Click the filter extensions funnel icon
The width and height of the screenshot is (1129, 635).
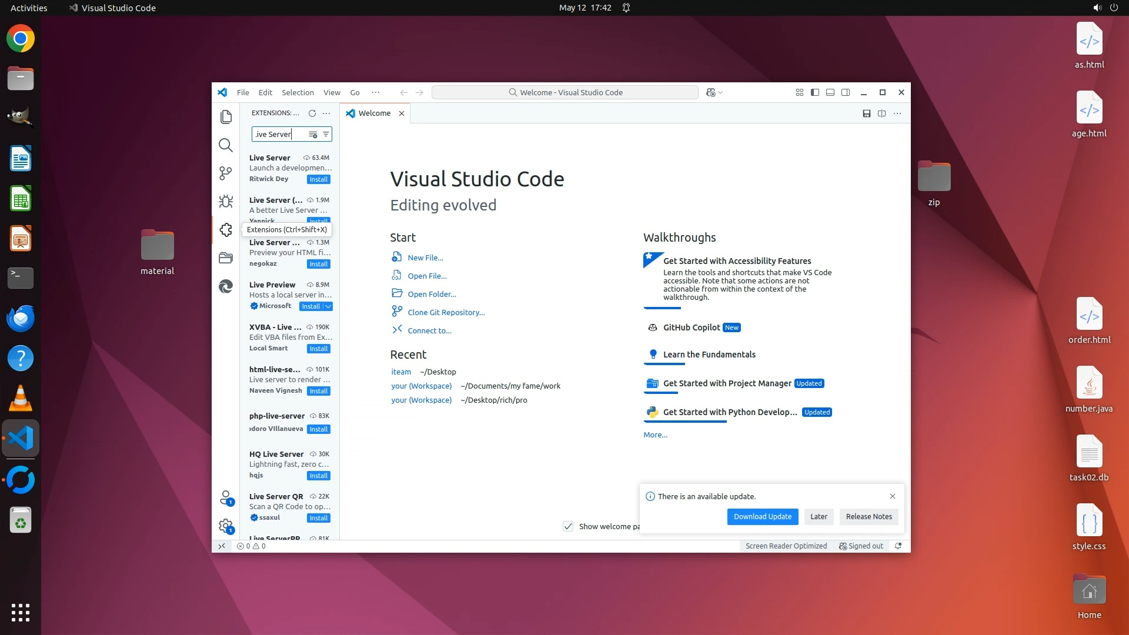coord(326,134)
